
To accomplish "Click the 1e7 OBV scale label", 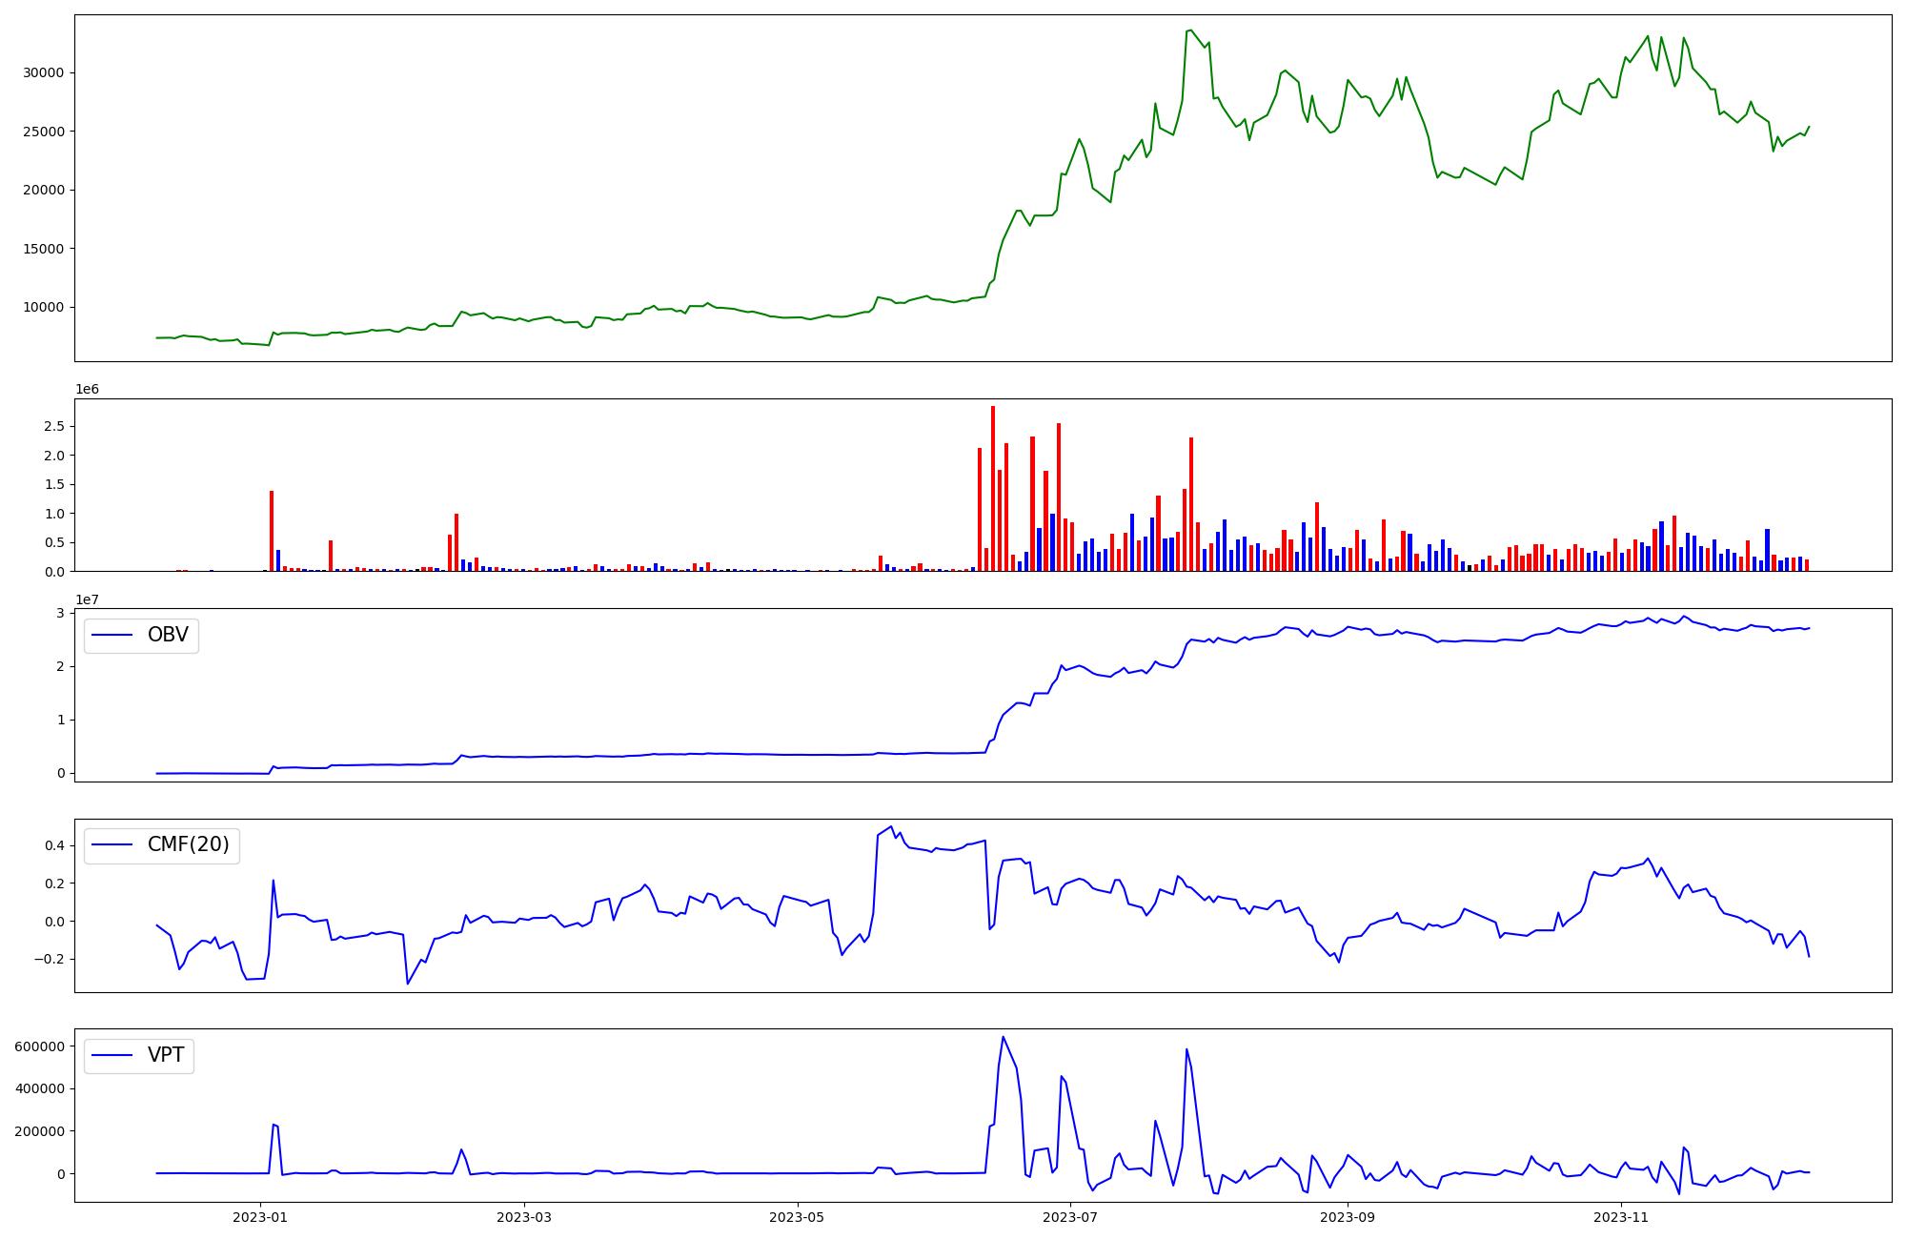I will (x=87, y=600).
